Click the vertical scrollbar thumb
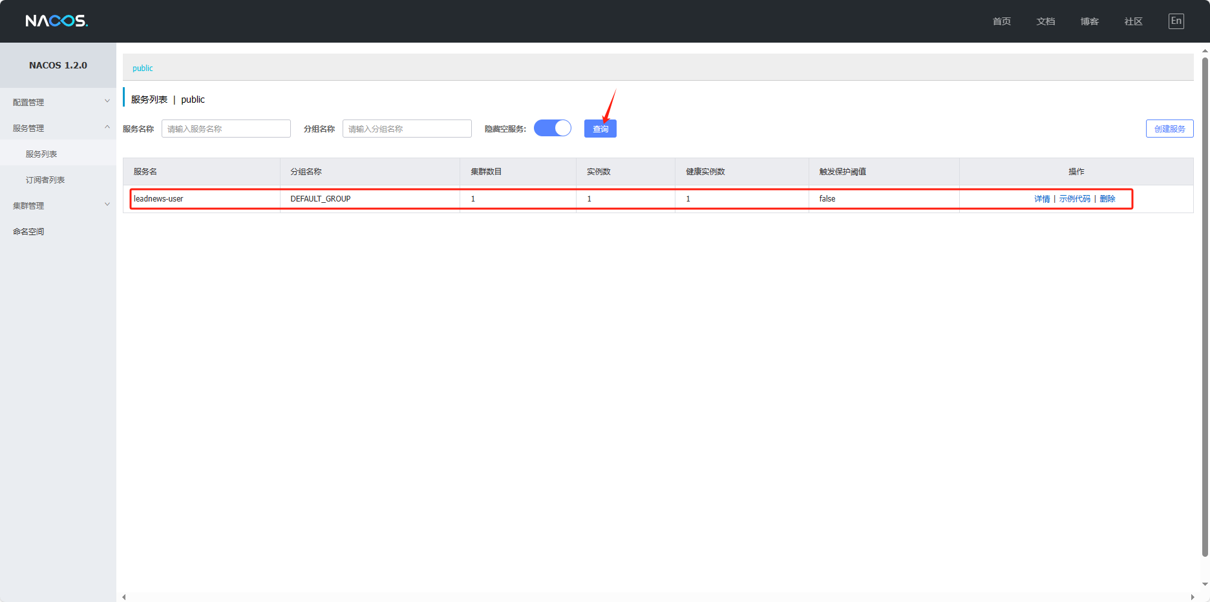Viewport: 1210px width, 602px height. (1205, 307)
